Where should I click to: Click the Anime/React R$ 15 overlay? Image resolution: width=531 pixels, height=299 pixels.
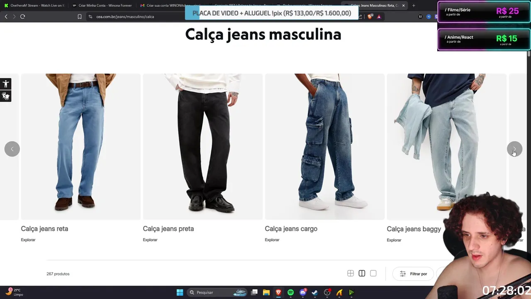484,39
